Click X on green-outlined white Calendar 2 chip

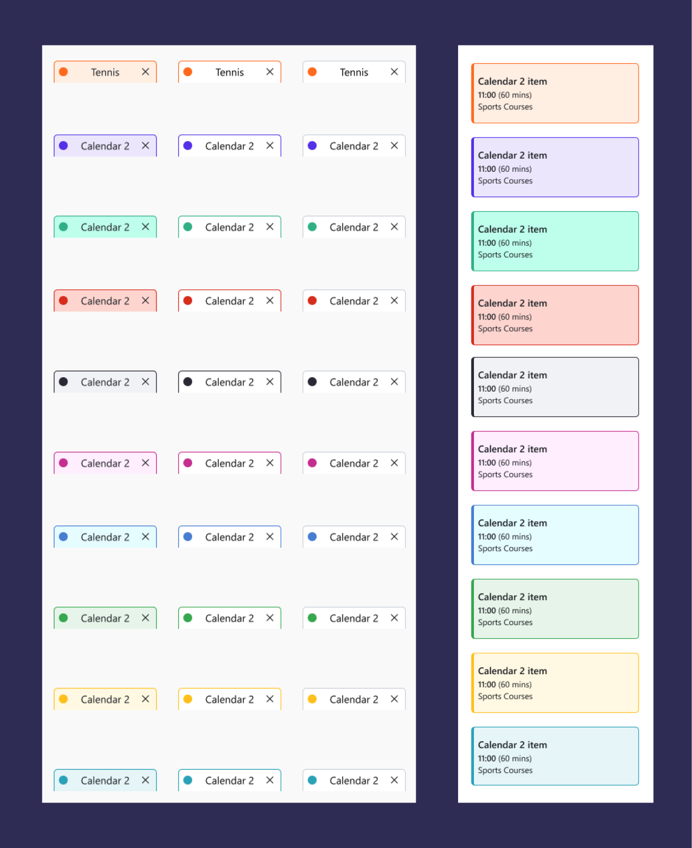coord(270,618)
